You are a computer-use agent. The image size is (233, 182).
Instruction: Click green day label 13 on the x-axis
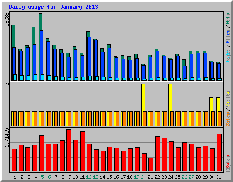(x=96, y=177)
